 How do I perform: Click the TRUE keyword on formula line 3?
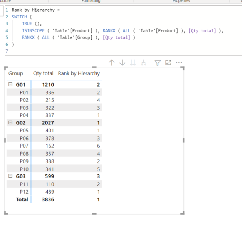tap(27, 23)
